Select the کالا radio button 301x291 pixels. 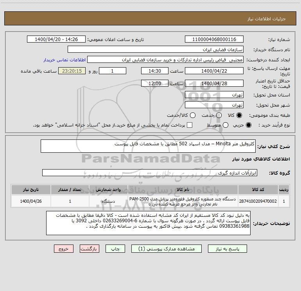click(239, 115)
